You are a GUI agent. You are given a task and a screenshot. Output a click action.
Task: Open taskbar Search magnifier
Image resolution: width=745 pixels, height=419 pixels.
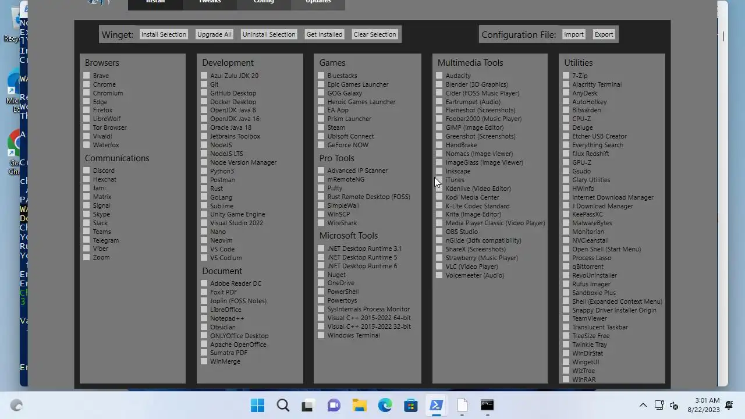point(283,405)
